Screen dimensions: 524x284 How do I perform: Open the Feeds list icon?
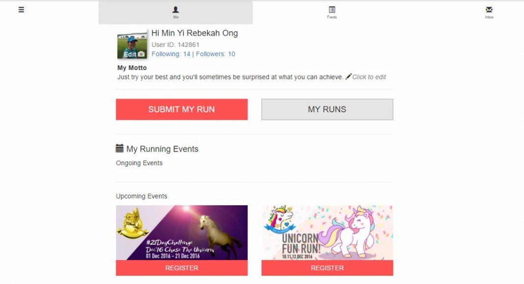click(x=332, y=10)
